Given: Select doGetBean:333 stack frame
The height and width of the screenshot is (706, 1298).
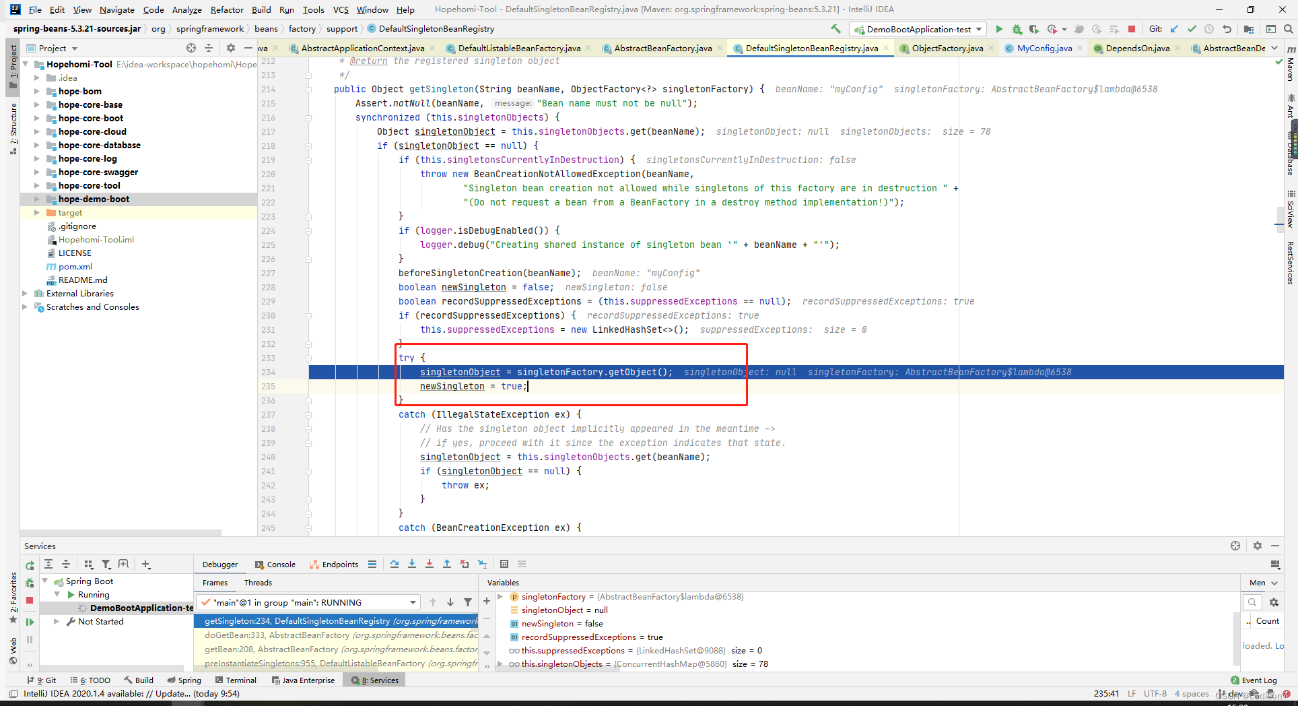Looking at the screenshot, I should (337, 635).
